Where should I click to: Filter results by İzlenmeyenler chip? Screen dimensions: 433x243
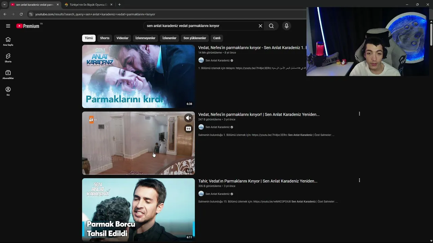tap(145, 38)
